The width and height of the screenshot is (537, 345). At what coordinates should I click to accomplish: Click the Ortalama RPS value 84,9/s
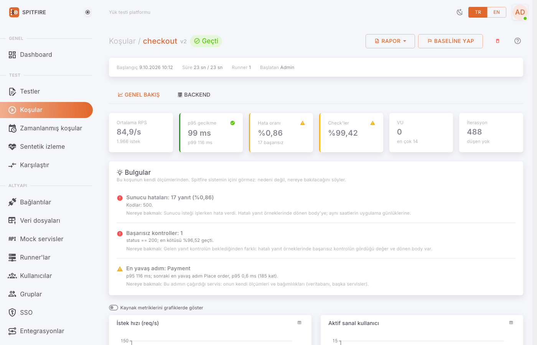pyautogui.click(x=129, y=132)
